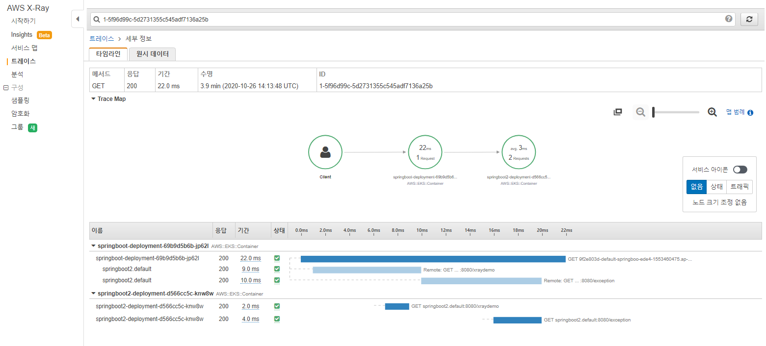Select springboot2-deployment-d566cc5c-knw8w row with 4.0 ms
Image resolution: width=766 pixels, height=346 pixels.
150,319
